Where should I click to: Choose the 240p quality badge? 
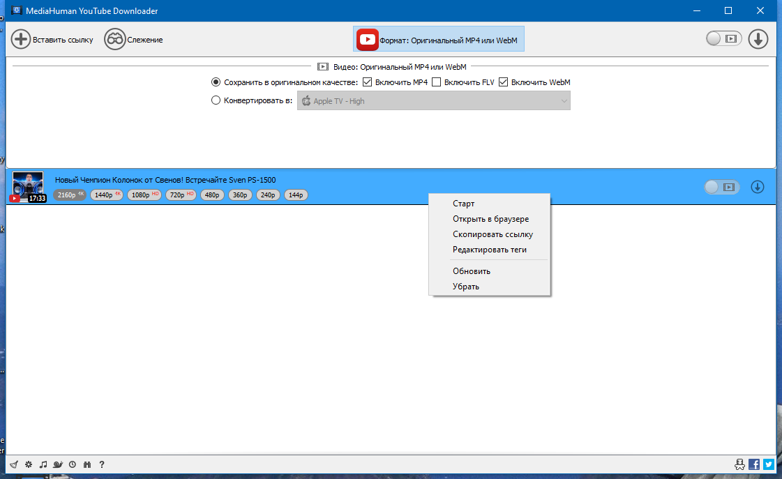click(x=268, y=195)
